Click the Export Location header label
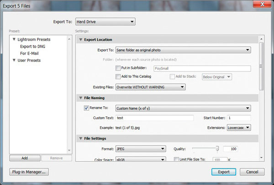274x185 pixels. coord(98,39)
